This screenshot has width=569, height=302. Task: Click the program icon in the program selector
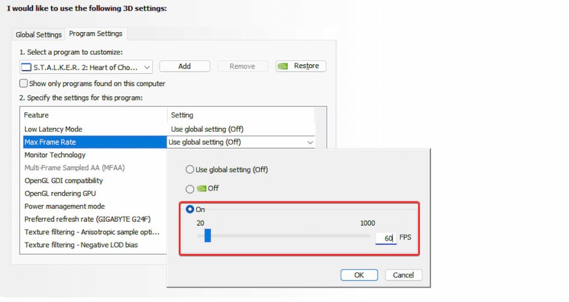tap(26, 67)
